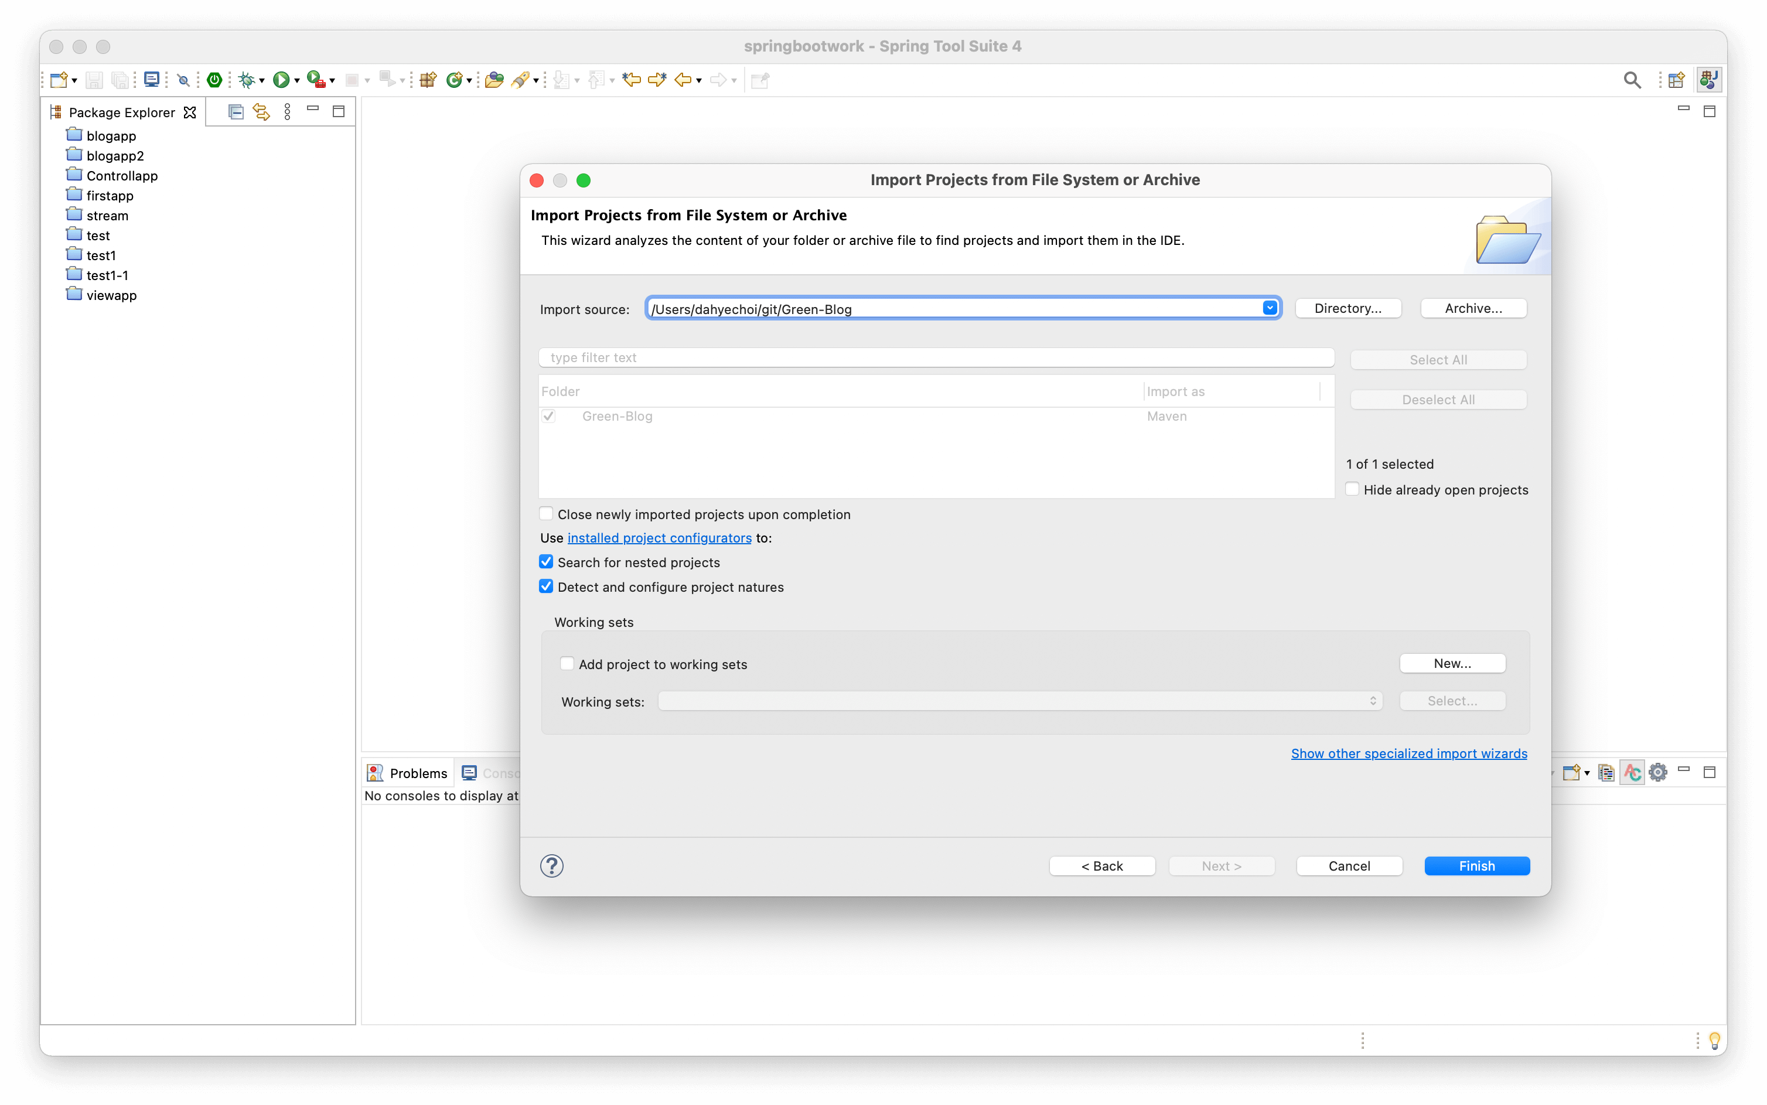Click the New Java Class icon
Viewport: 1767px width, 1105px height.
(454, 80)
